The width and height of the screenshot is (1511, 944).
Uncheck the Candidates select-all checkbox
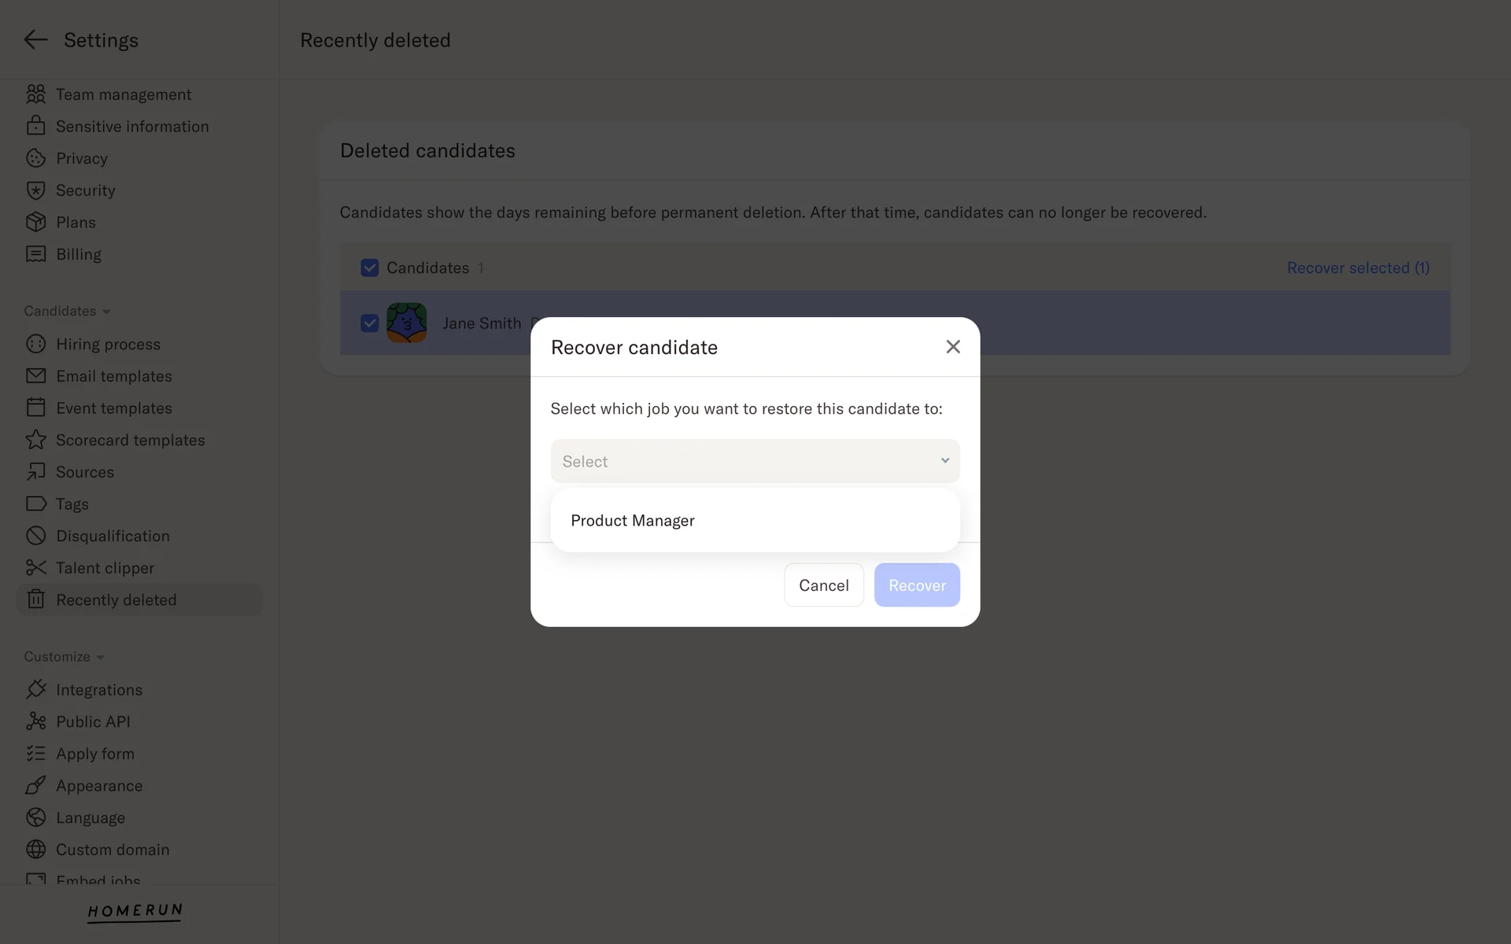(369, 268)
